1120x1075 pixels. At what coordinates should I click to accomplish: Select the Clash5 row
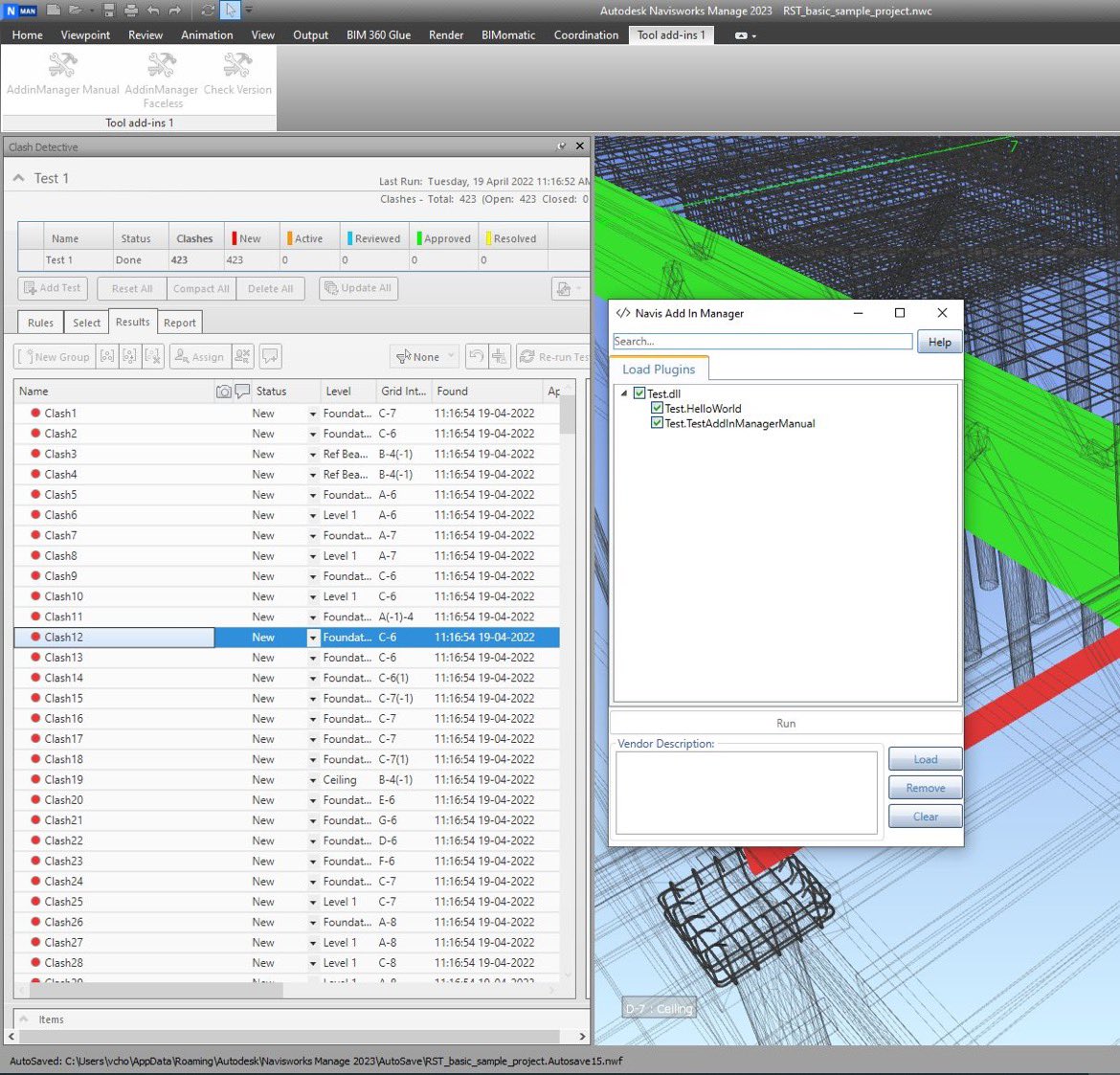pos(286,494)
